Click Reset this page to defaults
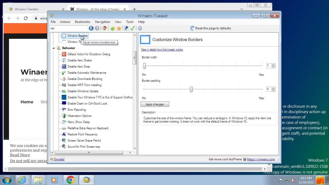 point(213,28)
